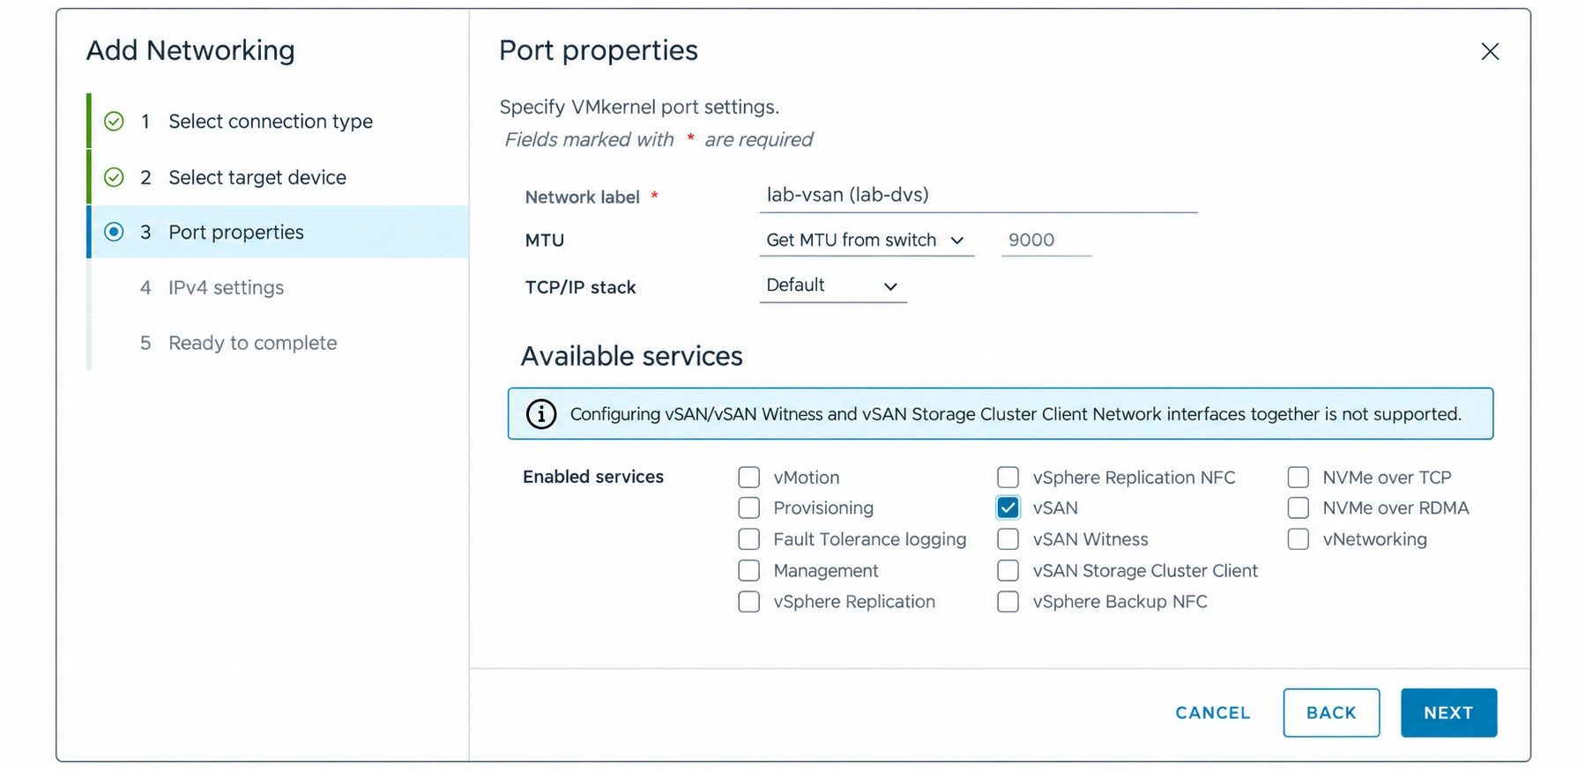Image resolution: width=1585 pixels, height=771 pixels.
Task: Click the info icon in the vSAN notice
Action: 541,413
